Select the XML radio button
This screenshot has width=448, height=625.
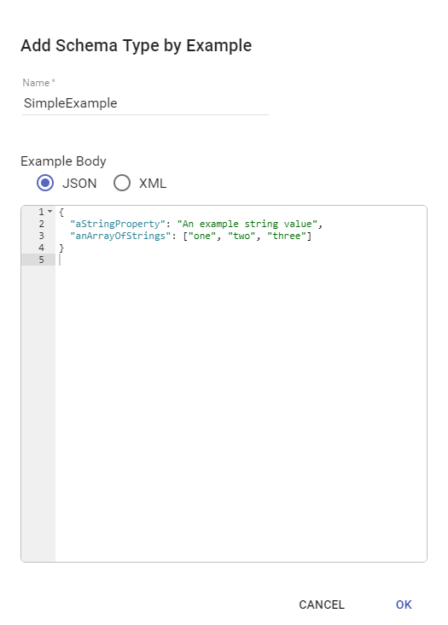[122, 183]
